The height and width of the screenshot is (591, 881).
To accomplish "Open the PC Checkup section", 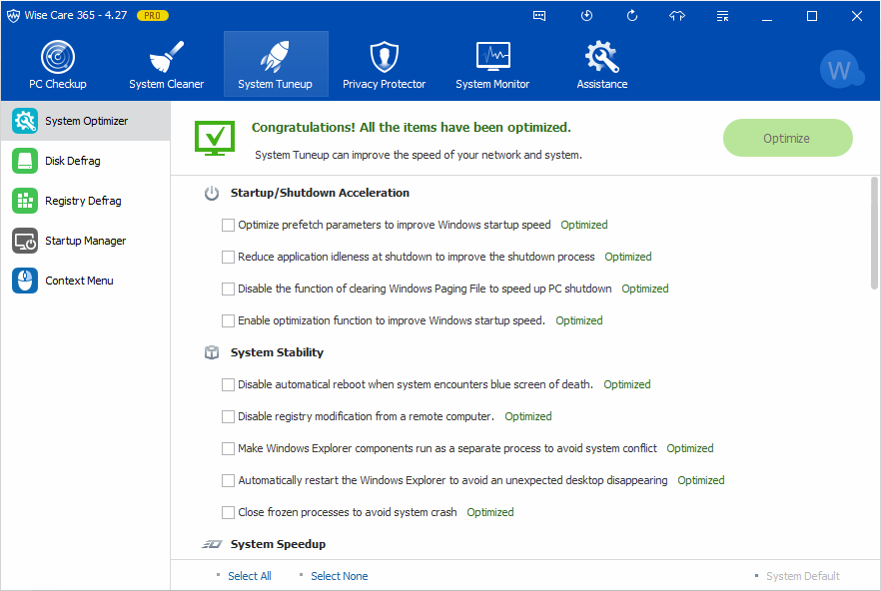I will (58, 65).
